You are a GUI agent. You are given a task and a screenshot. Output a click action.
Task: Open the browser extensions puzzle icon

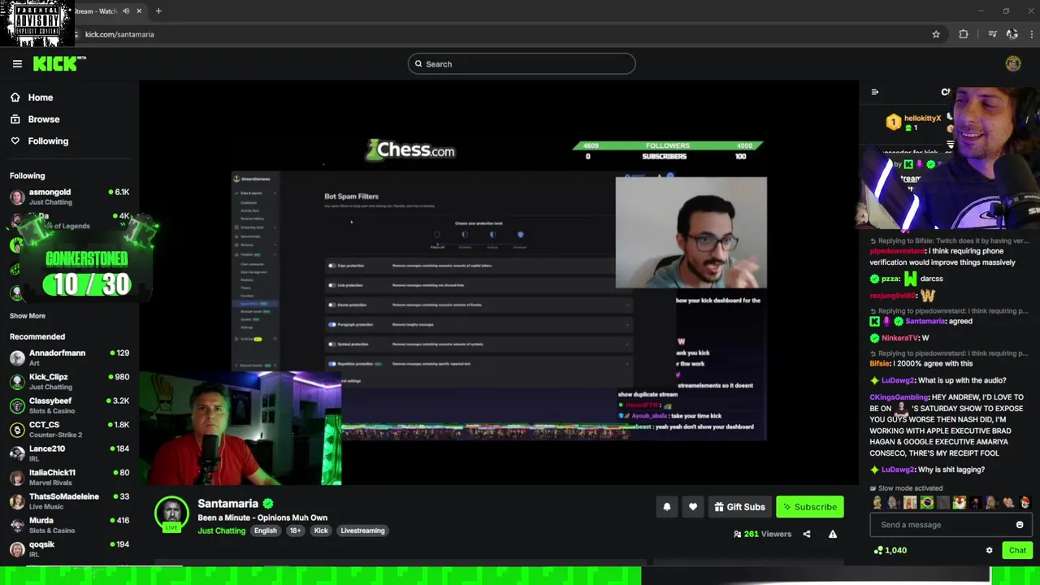[964, 34]
